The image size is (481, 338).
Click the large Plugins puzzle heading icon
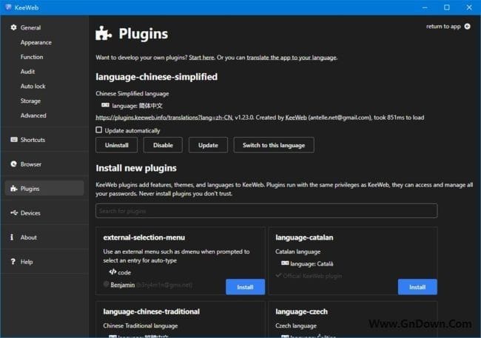[104, 33]
